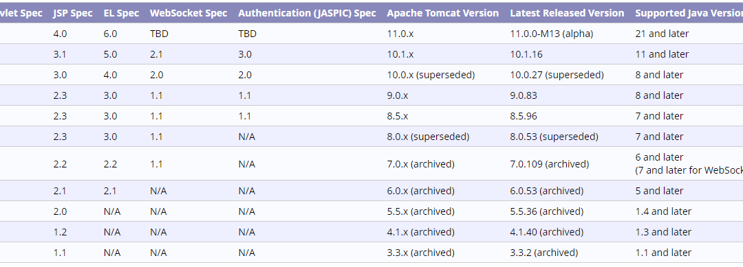Click the 6.0.53 (archived) cell

[x=547, y=191]
